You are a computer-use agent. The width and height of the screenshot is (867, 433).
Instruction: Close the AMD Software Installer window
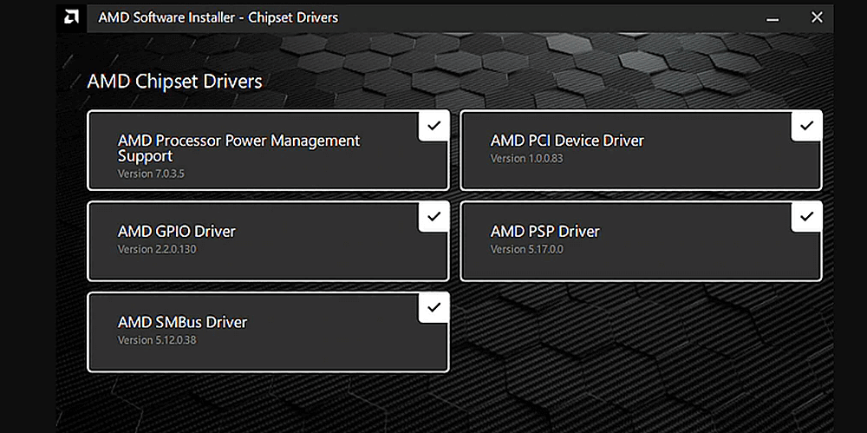816,17
